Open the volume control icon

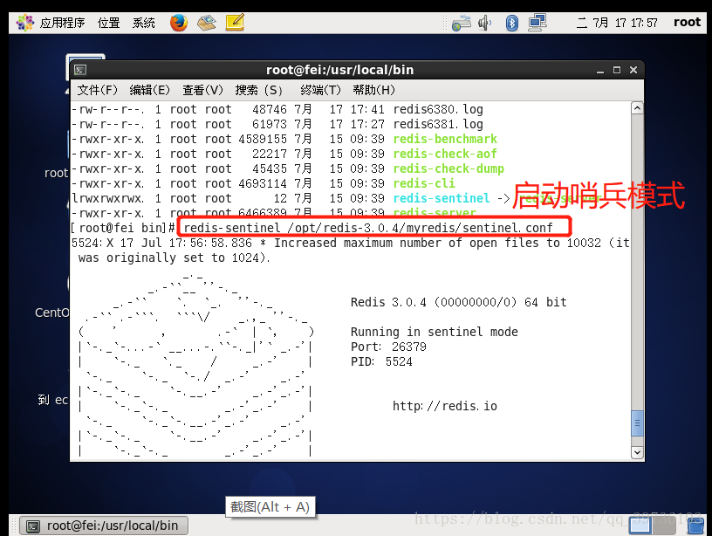point(485,23)
